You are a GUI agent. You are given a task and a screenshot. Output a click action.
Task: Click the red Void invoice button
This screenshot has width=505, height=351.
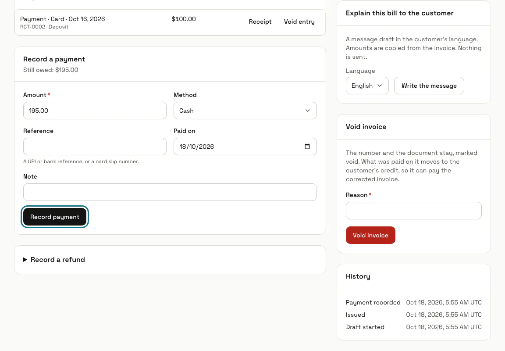click(x=370, y=235)
